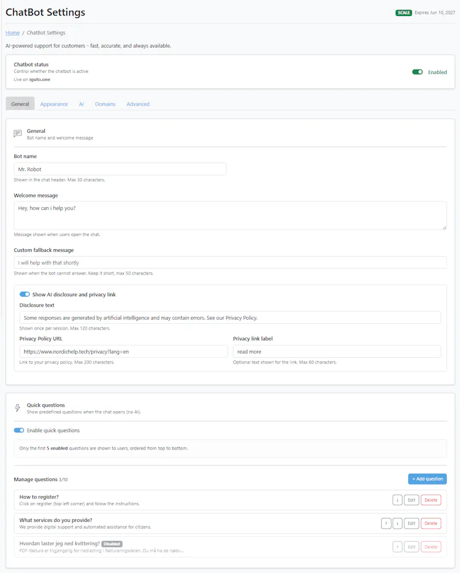Toggle Show AI disclosure and privacy link
This screenshot has width=460, height=573.
coord(25,294)
